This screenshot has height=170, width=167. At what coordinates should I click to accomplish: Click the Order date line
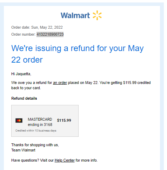tap(37, 27)
